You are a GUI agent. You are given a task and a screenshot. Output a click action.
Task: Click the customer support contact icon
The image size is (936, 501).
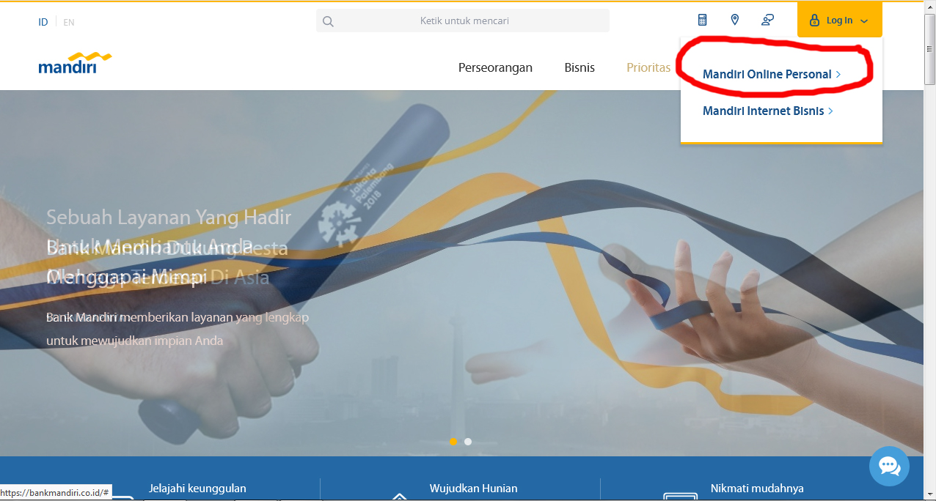pos(767,21)
